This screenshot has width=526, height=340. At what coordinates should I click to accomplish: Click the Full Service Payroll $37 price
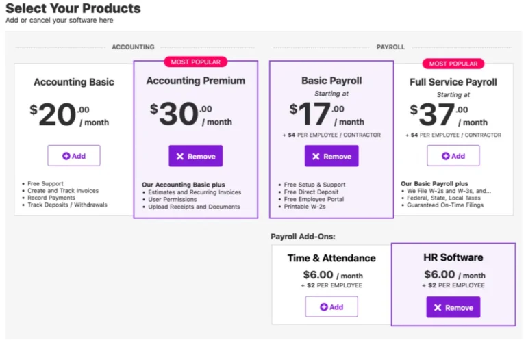coord(438,114)
